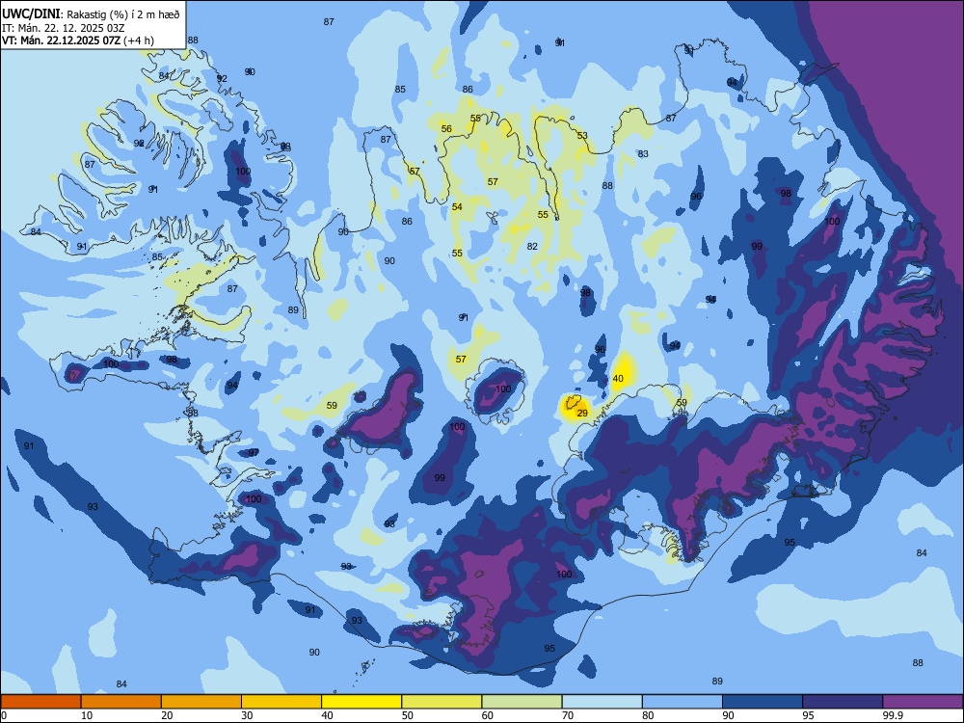Screen dimensions: 964x723
Task: Select the 80–90 light blue legend swatch
Action: 682,702
